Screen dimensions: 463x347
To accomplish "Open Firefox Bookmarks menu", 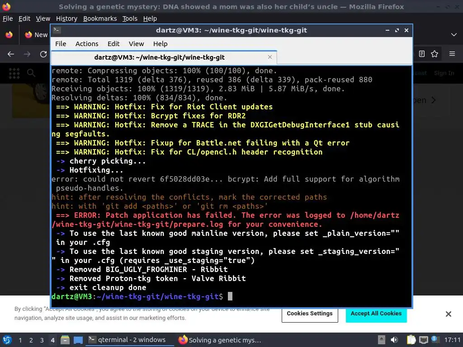I will tap(100, 19).
